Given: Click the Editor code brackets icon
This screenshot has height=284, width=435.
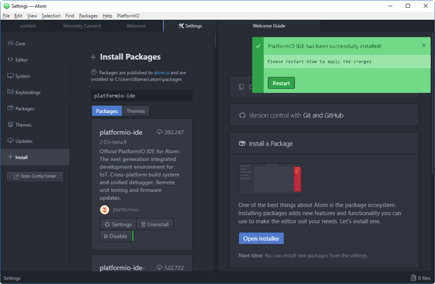Looking at the screenshot, I should click(10, 59).
